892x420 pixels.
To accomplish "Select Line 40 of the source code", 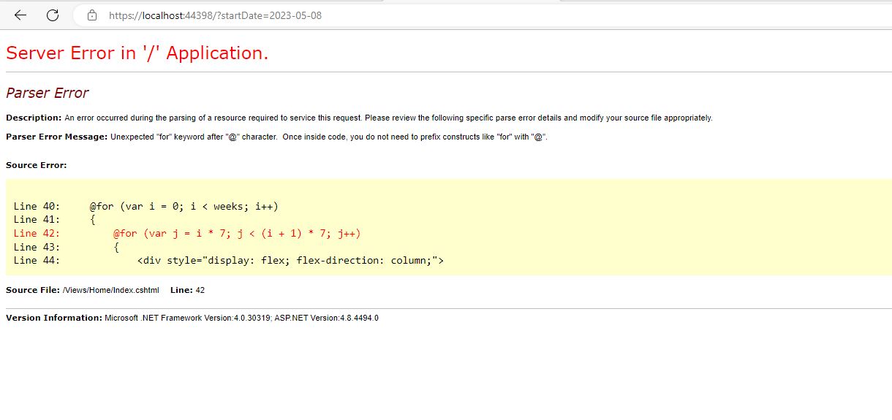I will pyautogui.click(x=146, y=207).
